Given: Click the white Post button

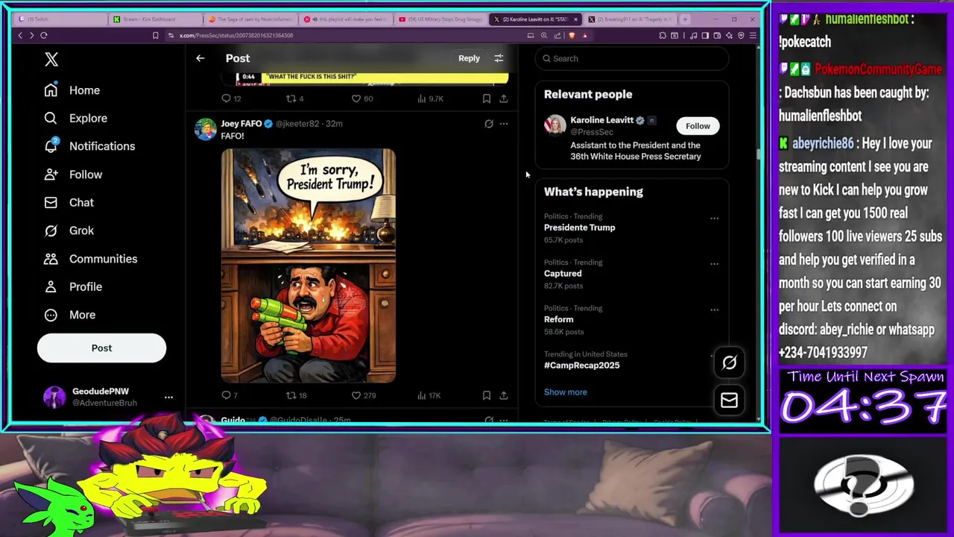Looking at the screenshot, I should tap(101, 348).
